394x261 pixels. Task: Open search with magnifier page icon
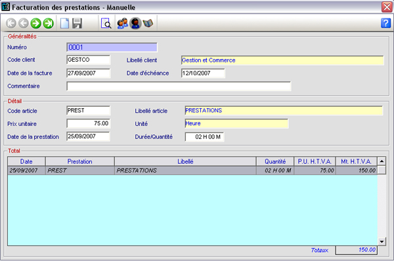tap(106, 24)
